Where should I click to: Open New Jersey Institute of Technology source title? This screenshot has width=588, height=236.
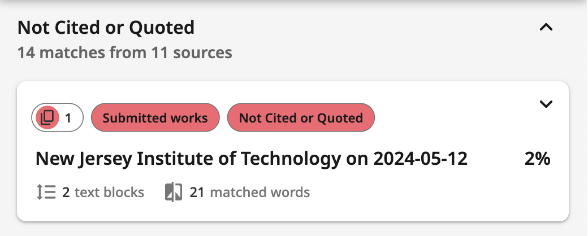(251, 159)
